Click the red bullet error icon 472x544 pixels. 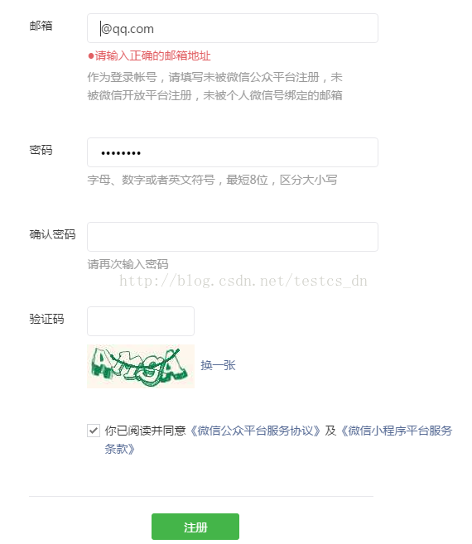click(91, 55)
